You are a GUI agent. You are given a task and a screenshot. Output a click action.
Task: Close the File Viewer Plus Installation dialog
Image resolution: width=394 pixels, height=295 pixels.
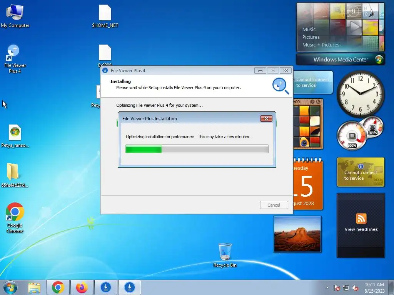pyautogui.click(x=266, y=118)
